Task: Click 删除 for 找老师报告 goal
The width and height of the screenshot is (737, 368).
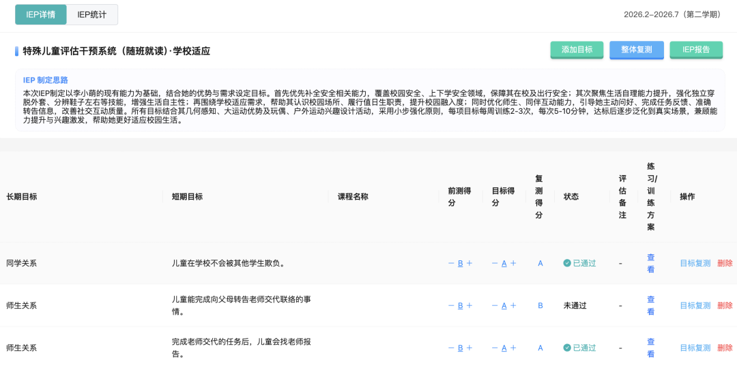Action: [725, 348]
